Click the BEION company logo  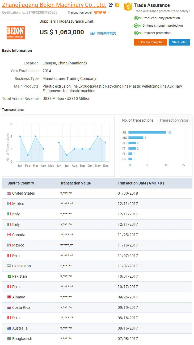pos(16,33)
